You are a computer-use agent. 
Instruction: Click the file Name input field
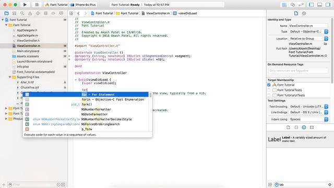tap(308, 26)
